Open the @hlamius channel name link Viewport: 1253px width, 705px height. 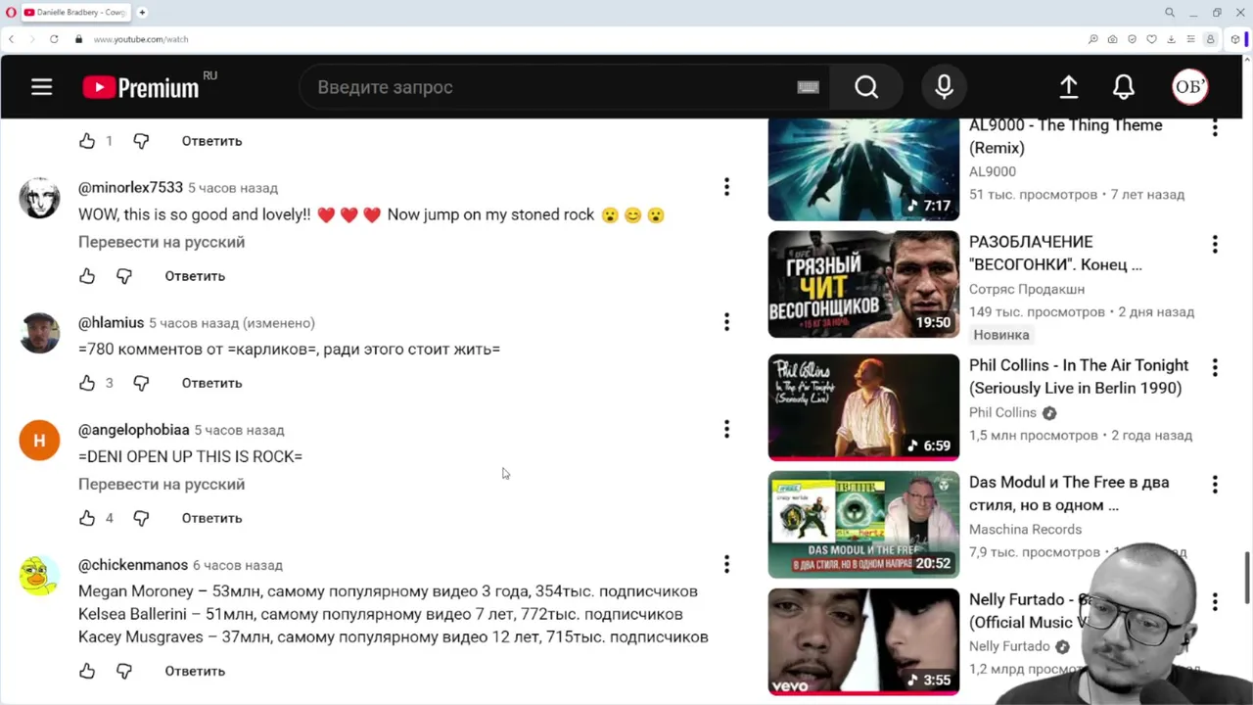[x=111, y=322]
